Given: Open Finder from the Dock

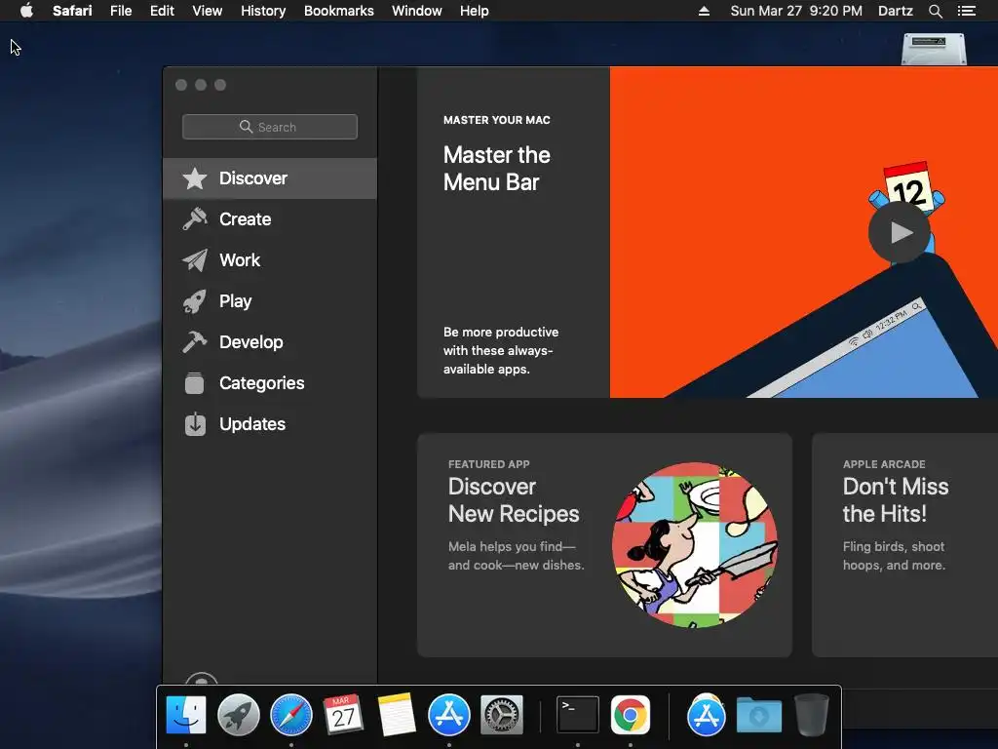Looking at the screenshot, I should (186, 715).
